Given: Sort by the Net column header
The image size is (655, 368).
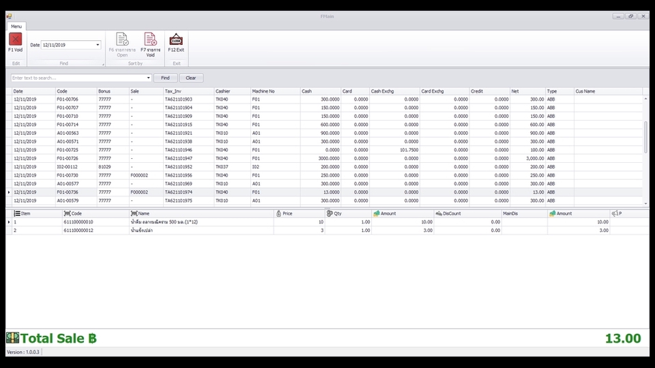Looking at the screenshot, I should [527, 91].
